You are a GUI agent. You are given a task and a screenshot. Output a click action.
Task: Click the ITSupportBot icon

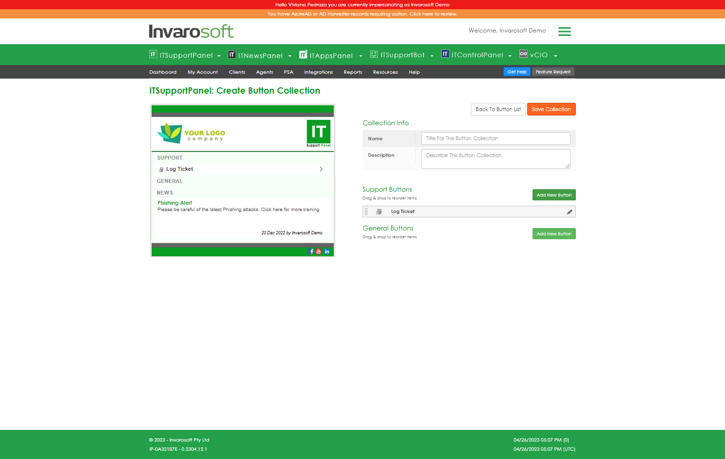374,54
